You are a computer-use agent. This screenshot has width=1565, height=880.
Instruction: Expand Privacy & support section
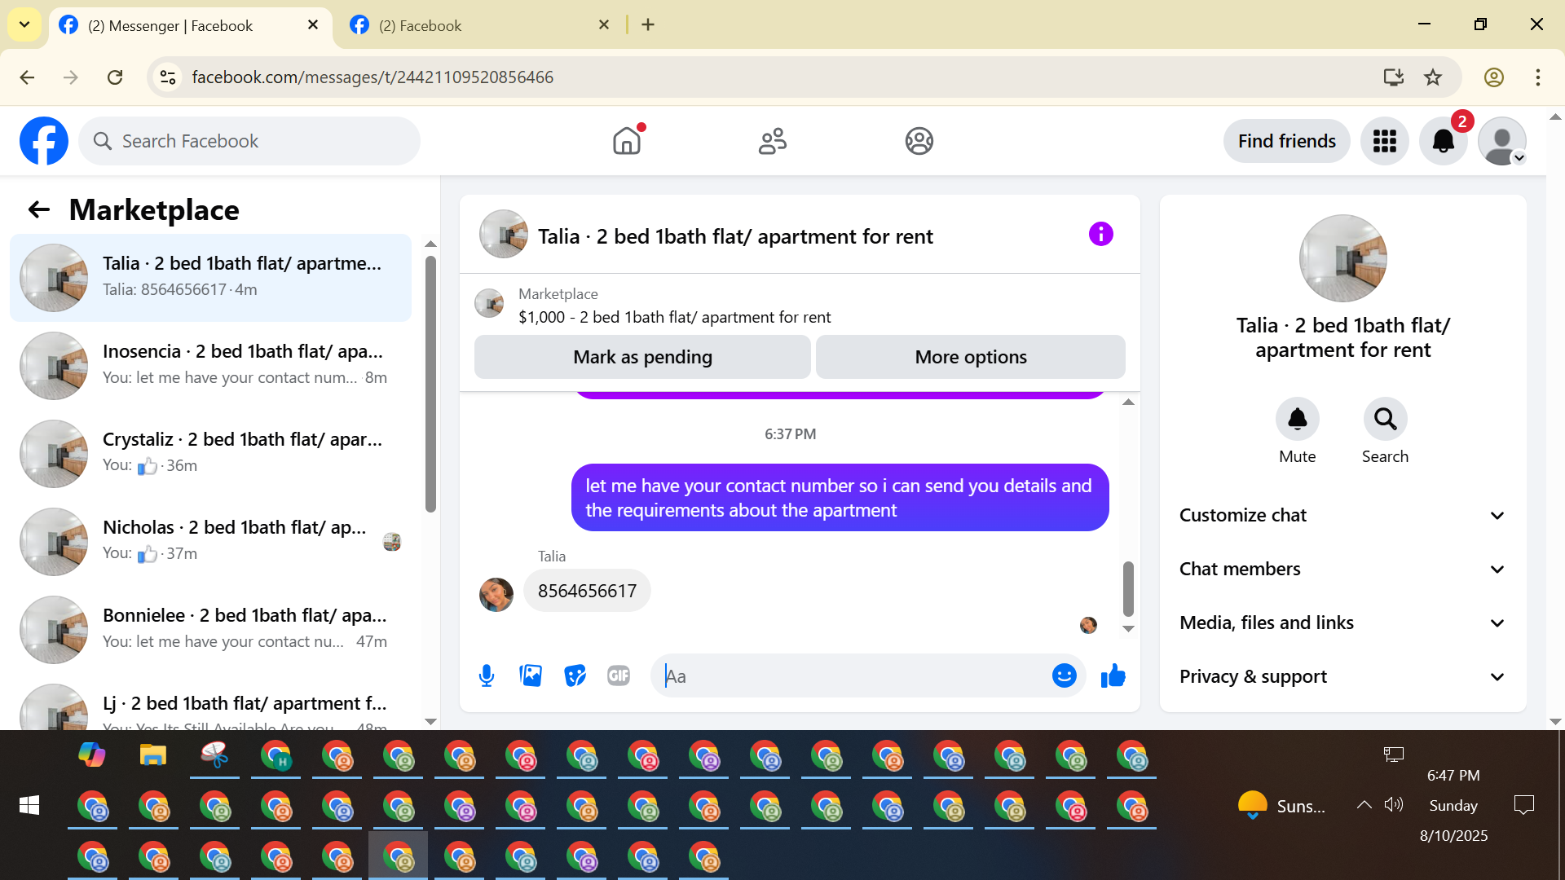tap(1342, 676)
